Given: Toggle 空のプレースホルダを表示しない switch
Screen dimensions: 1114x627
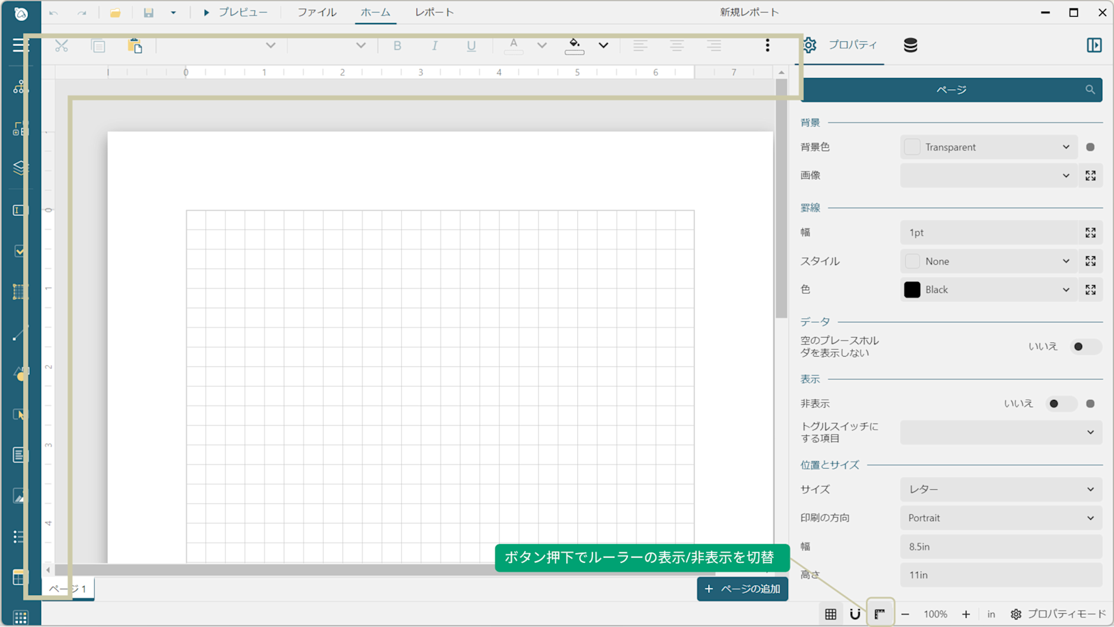Looking at the screenshot, I should 1085,346.
